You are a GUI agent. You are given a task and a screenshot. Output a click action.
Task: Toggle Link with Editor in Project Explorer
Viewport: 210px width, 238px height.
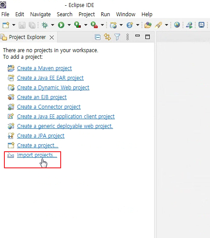click(107, 37)
